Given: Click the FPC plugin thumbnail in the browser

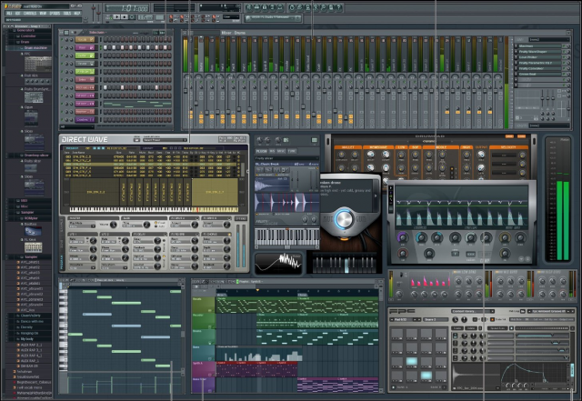Looking at the screenshot, I should pos(38,65).
